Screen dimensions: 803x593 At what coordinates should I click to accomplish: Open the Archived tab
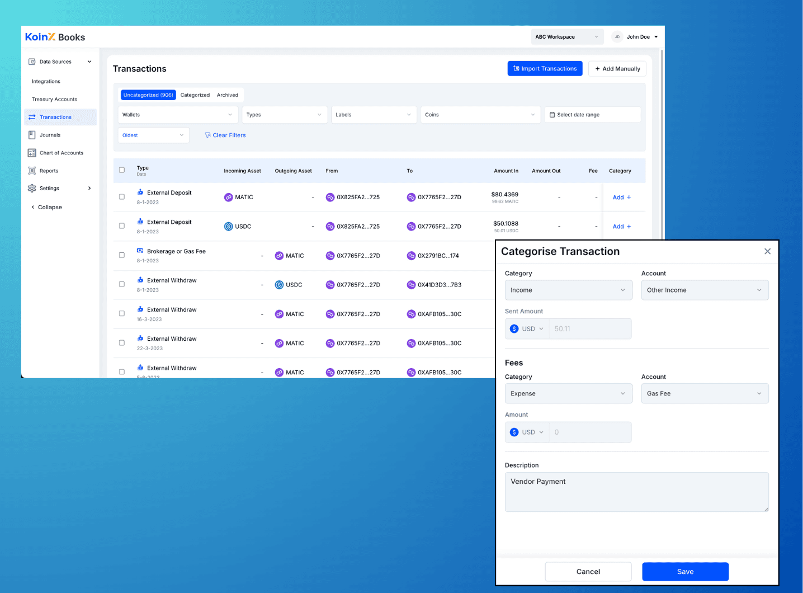tap(228, 95)
